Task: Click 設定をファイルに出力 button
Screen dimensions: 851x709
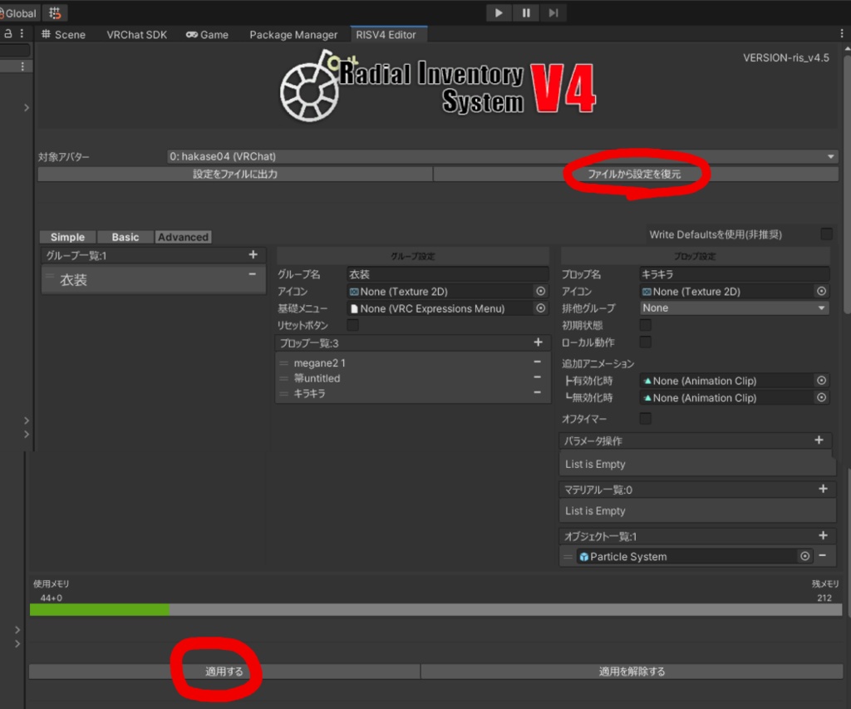Action: (235, 175)
